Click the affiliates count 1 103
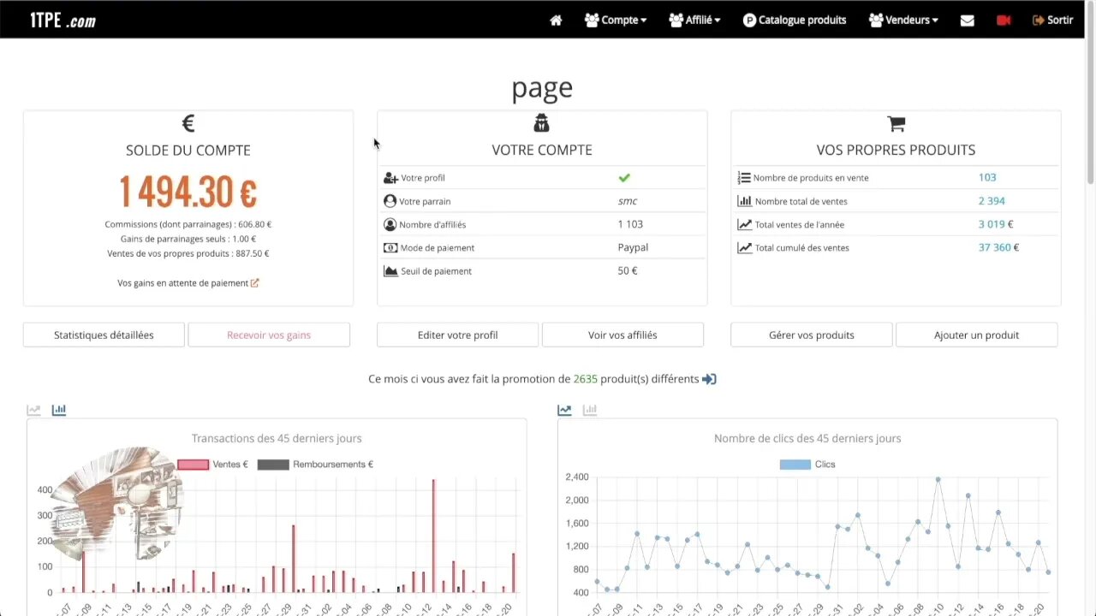 (630, 224)
